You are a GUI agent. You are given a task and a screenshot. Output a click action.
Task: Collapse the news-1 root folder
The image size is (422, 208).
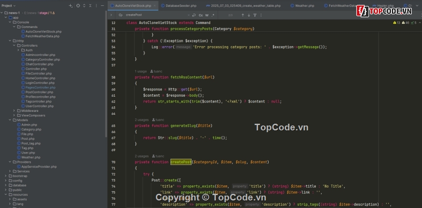click(x=2, y=13)
